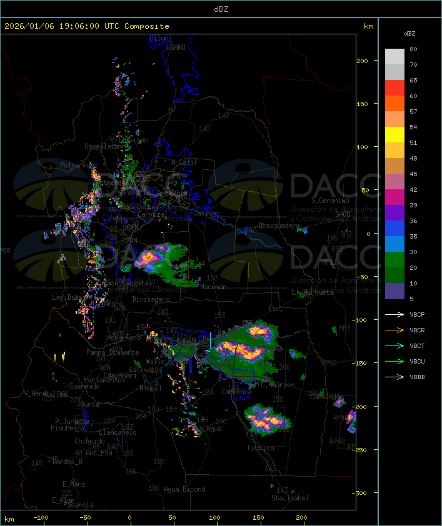442x526 pixels.
Task: Click the Nihuil place label
Action: tap(151, 388)
